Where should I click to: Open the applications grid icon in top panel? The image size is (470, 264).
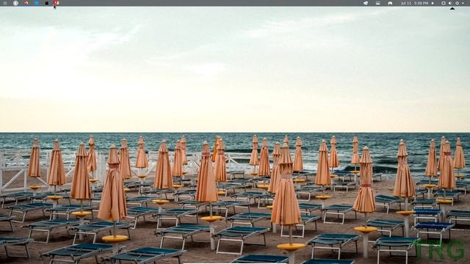pos(5,3)
